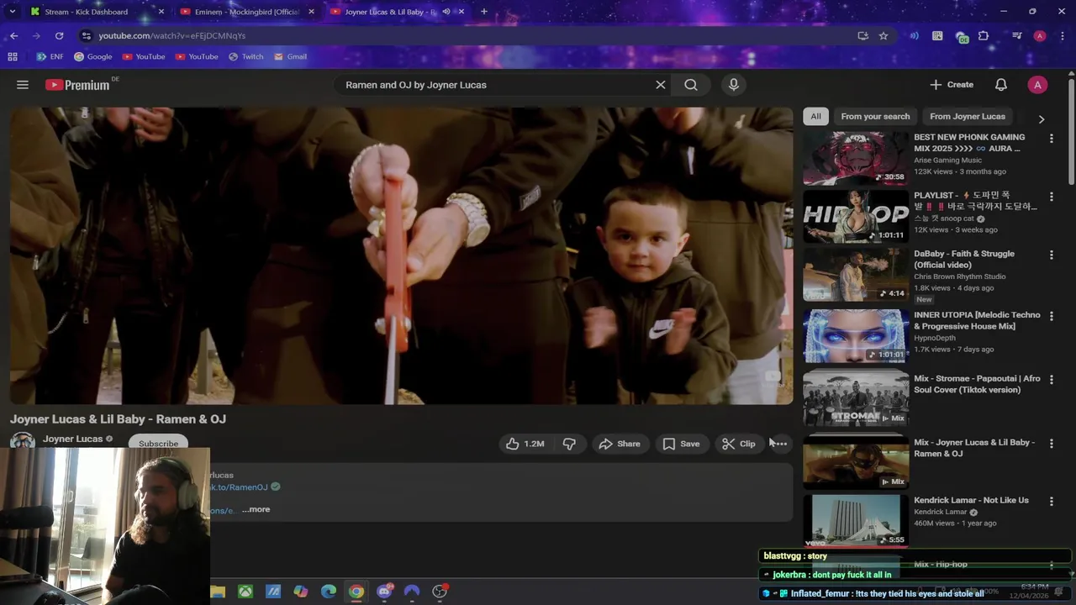Save the video to a playlist
Viewport: 1076px width, 605px height.
click(x=680, y=444)
